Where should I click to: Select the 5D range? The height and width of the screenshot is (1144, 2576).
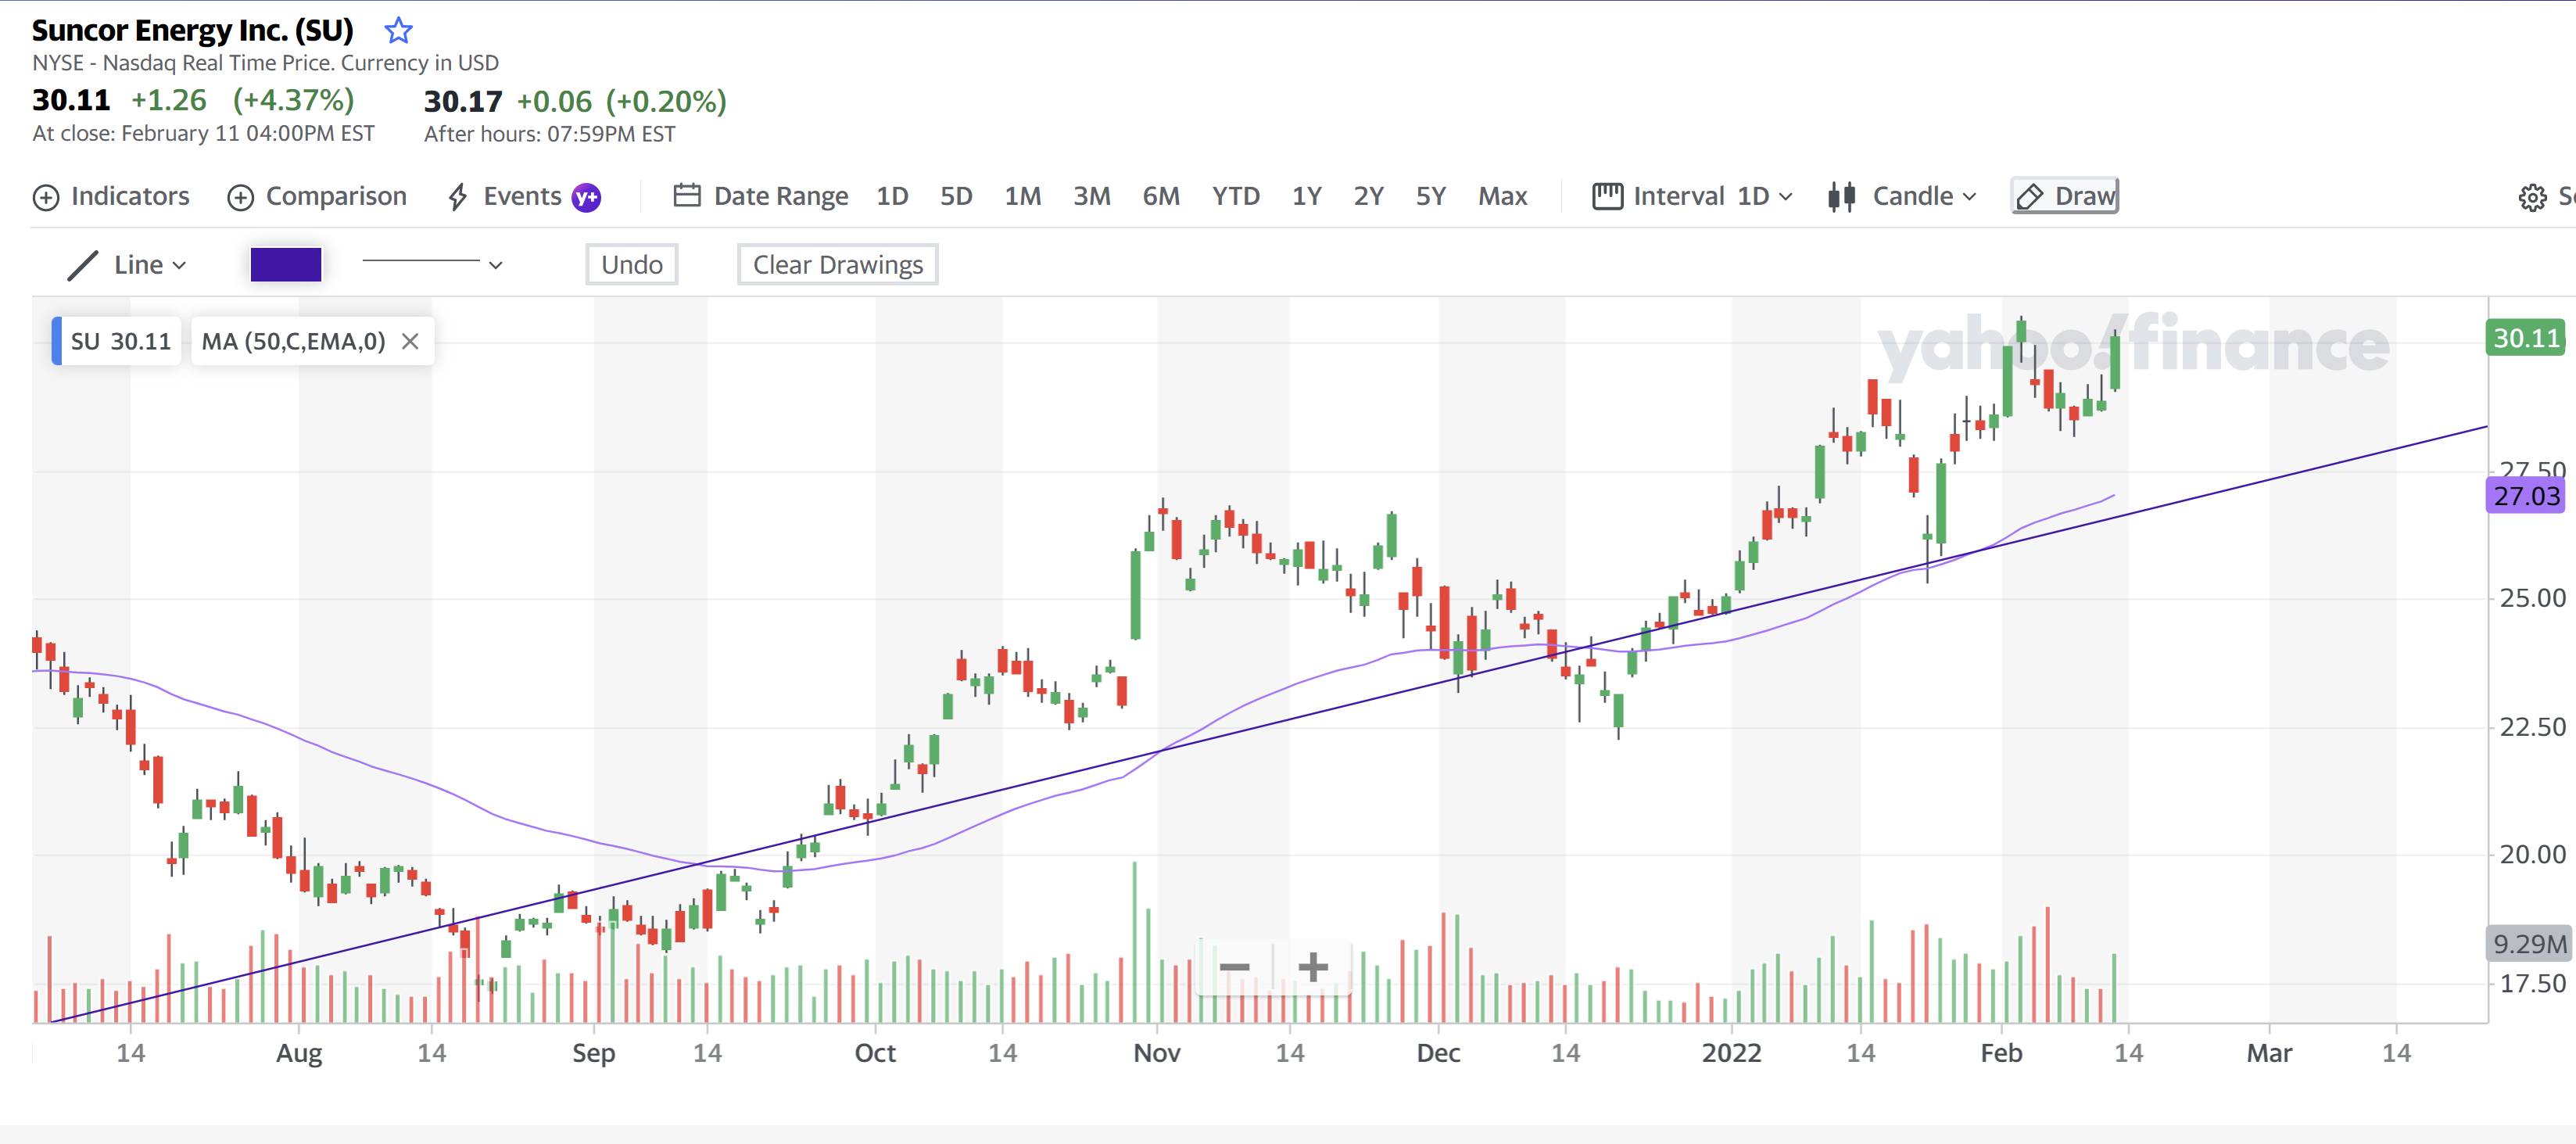[956, 196]
